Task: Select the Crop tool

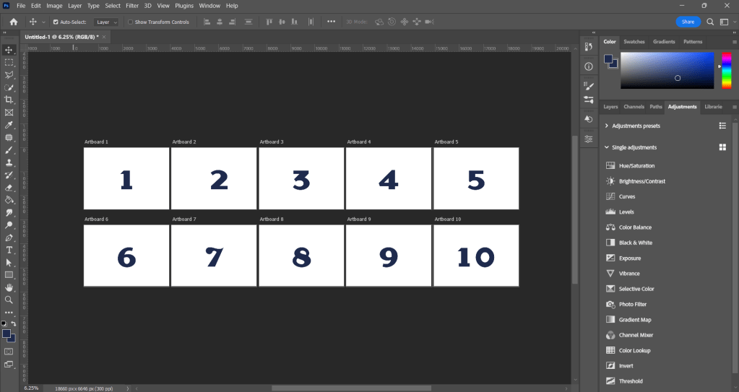Action: (x=9, y=100)
